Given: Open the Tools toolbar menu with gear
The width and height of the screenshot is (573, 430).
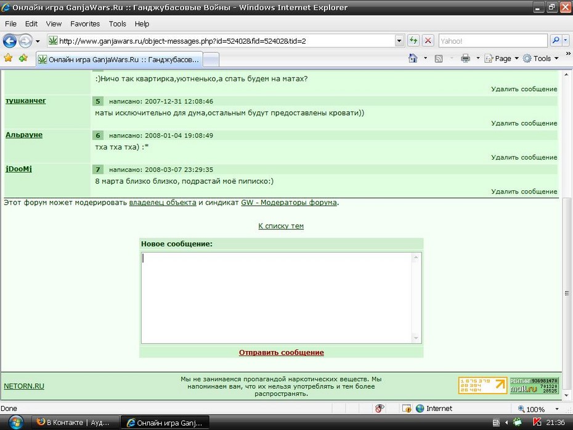Looking at the screenshot, I should click(x=540, y=59).
